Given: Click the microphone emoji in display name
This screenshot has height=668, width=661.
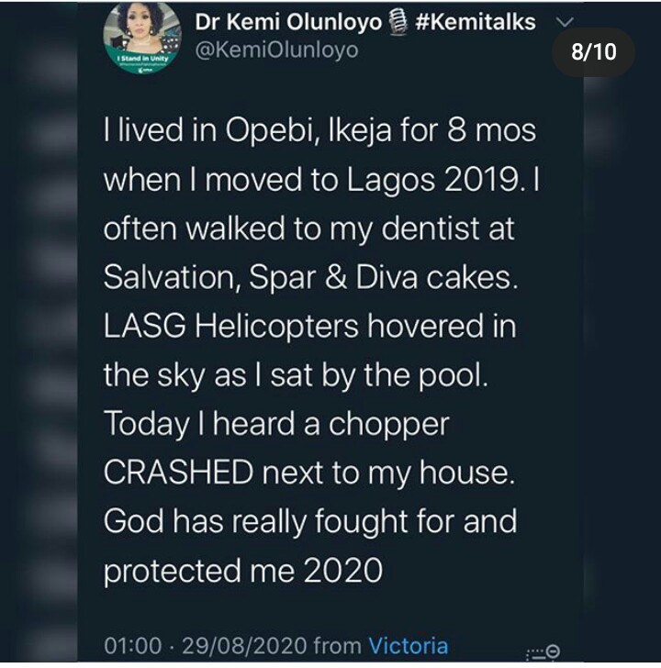Looking at the screenshot, I should tap(400, 23).
